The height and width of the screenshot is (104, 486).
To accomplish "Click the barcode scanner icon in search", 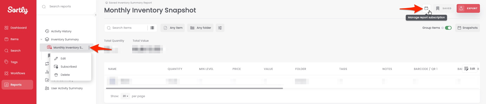I will [152, 28].
